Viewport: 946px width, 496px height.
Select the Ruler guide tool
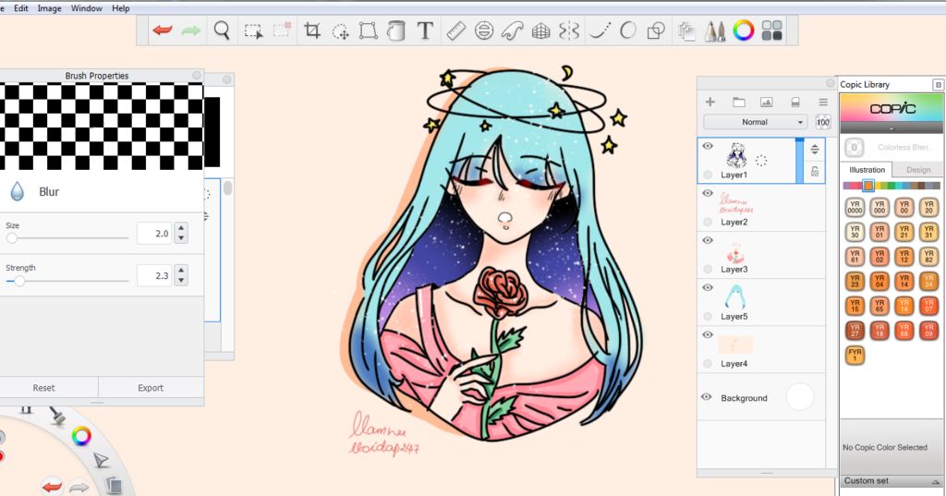[456, 30]
